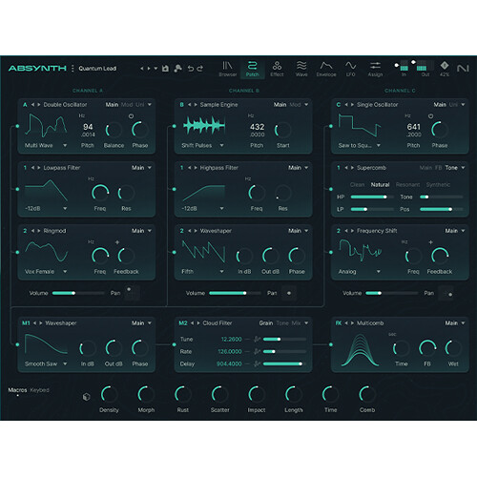Screen dimensions: 477x477
Task: Click the redo arrow icon
Action: (x=200, y=69)
